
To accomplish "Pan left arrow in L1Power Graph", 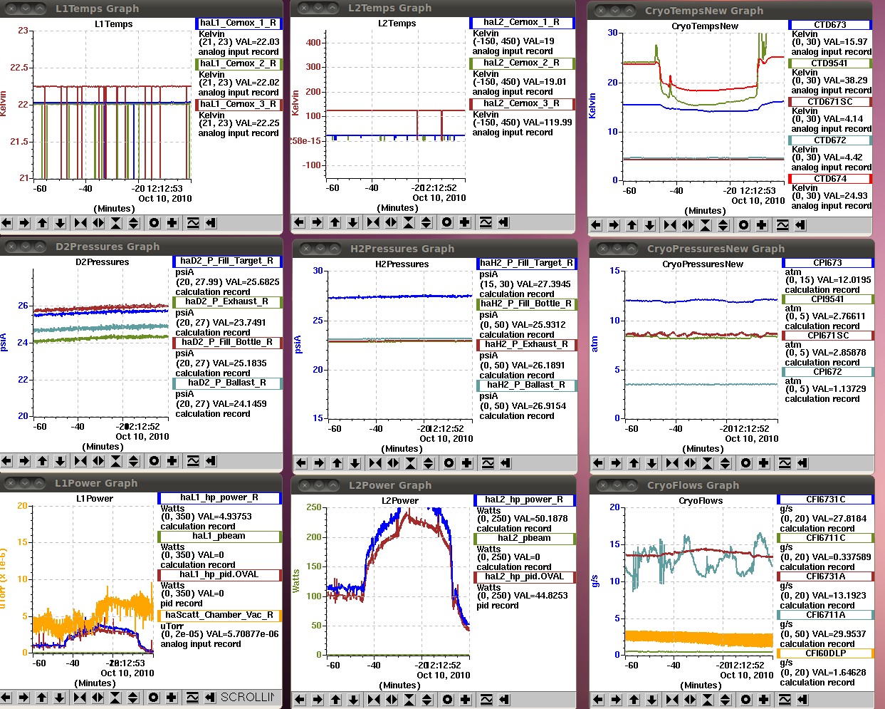I will coord(6,698).
